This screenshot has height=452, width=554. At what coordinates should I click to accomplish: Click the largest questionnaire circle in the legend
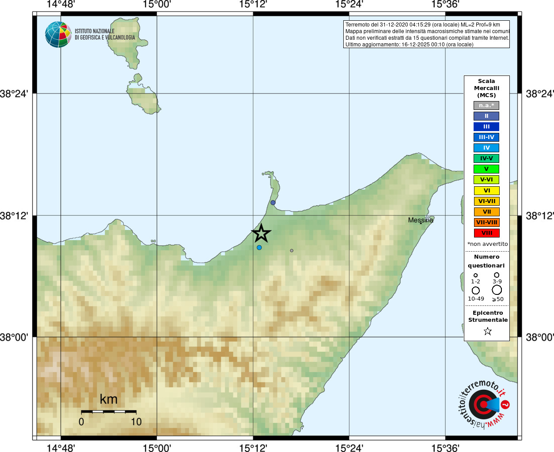coord(497,290)
